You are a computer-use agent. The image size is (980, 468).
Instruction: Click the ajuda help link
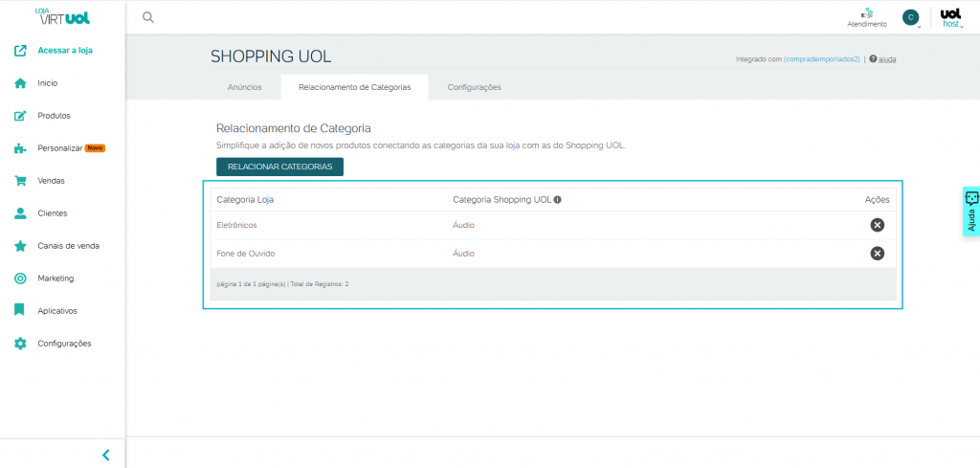pyautogui.click(x=887, y=58)
